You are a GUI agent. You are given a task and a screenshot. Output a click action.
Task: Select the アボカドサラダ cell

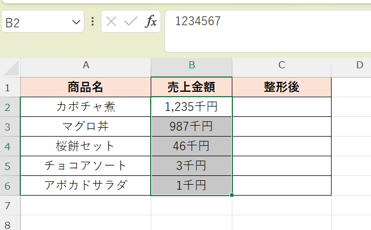click(85, 186)
